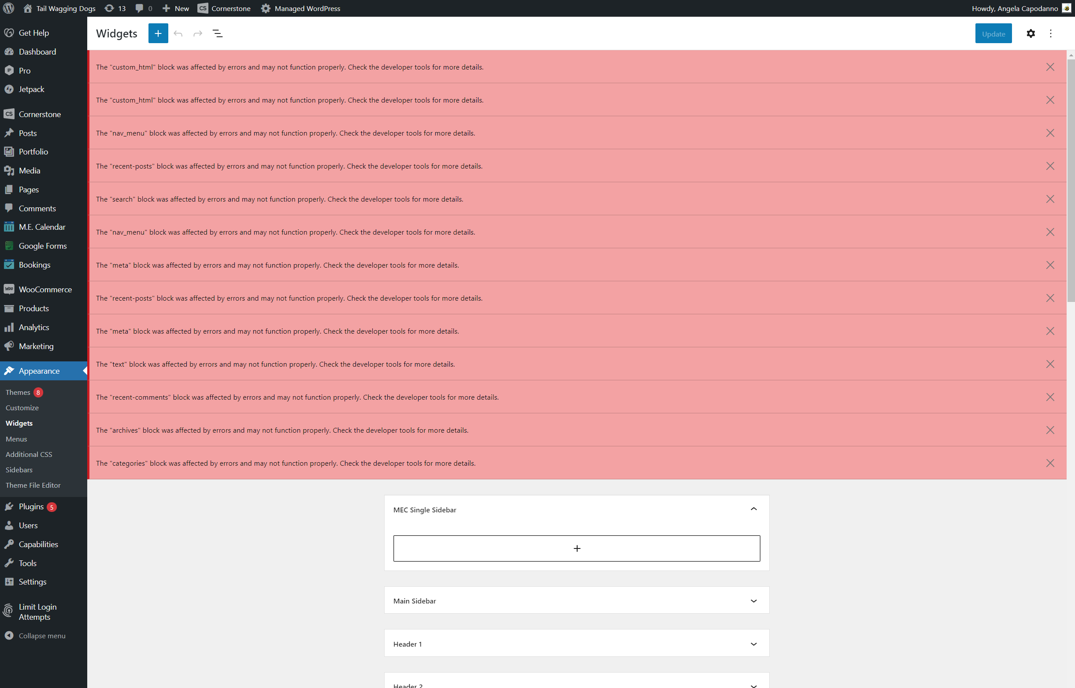
Task: Dismiss the "search" block error notice
Action: pyautogui.click(x=1049, y=199)
